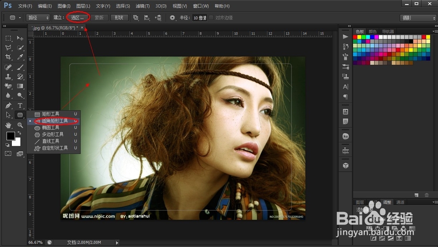Open the 滤镜(T) menu
438x247 pixels.
point(142,6)
